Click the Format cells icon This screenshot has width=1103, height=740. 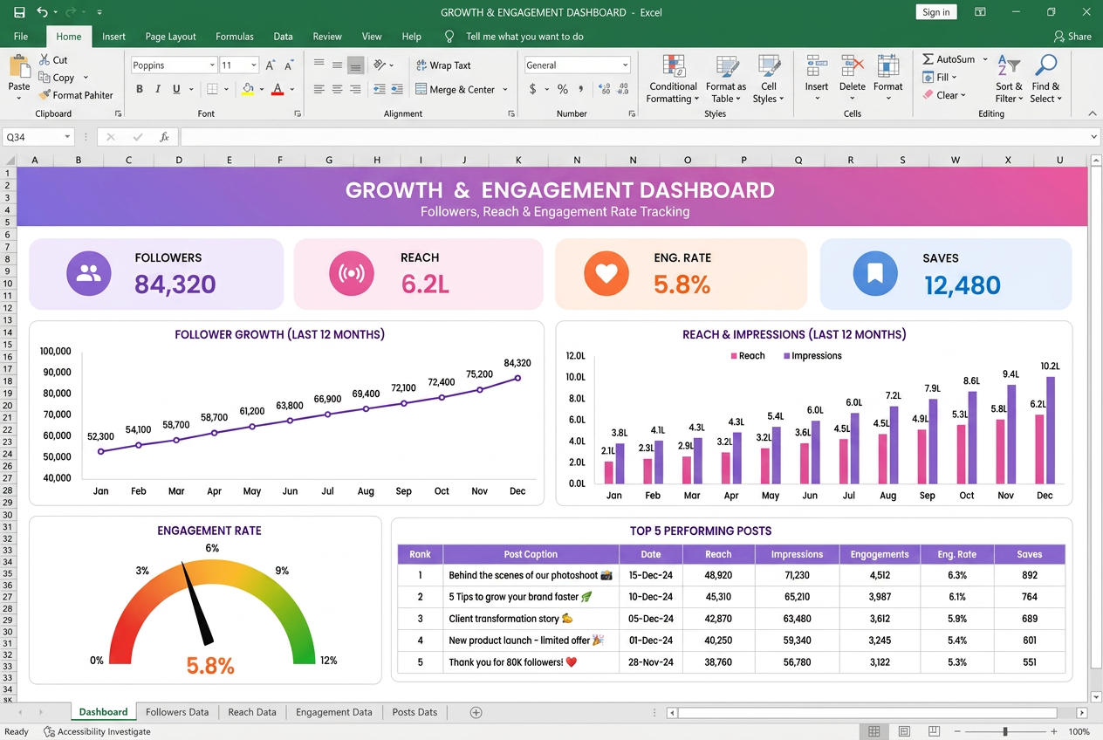tap(888, 66)
